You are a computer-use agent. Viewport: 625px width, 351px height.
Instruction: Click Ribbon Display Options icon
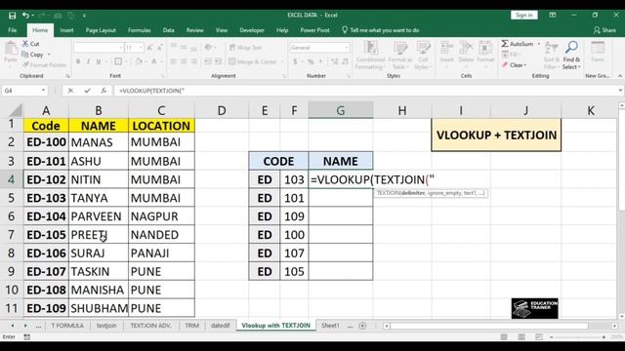[553, 16]
